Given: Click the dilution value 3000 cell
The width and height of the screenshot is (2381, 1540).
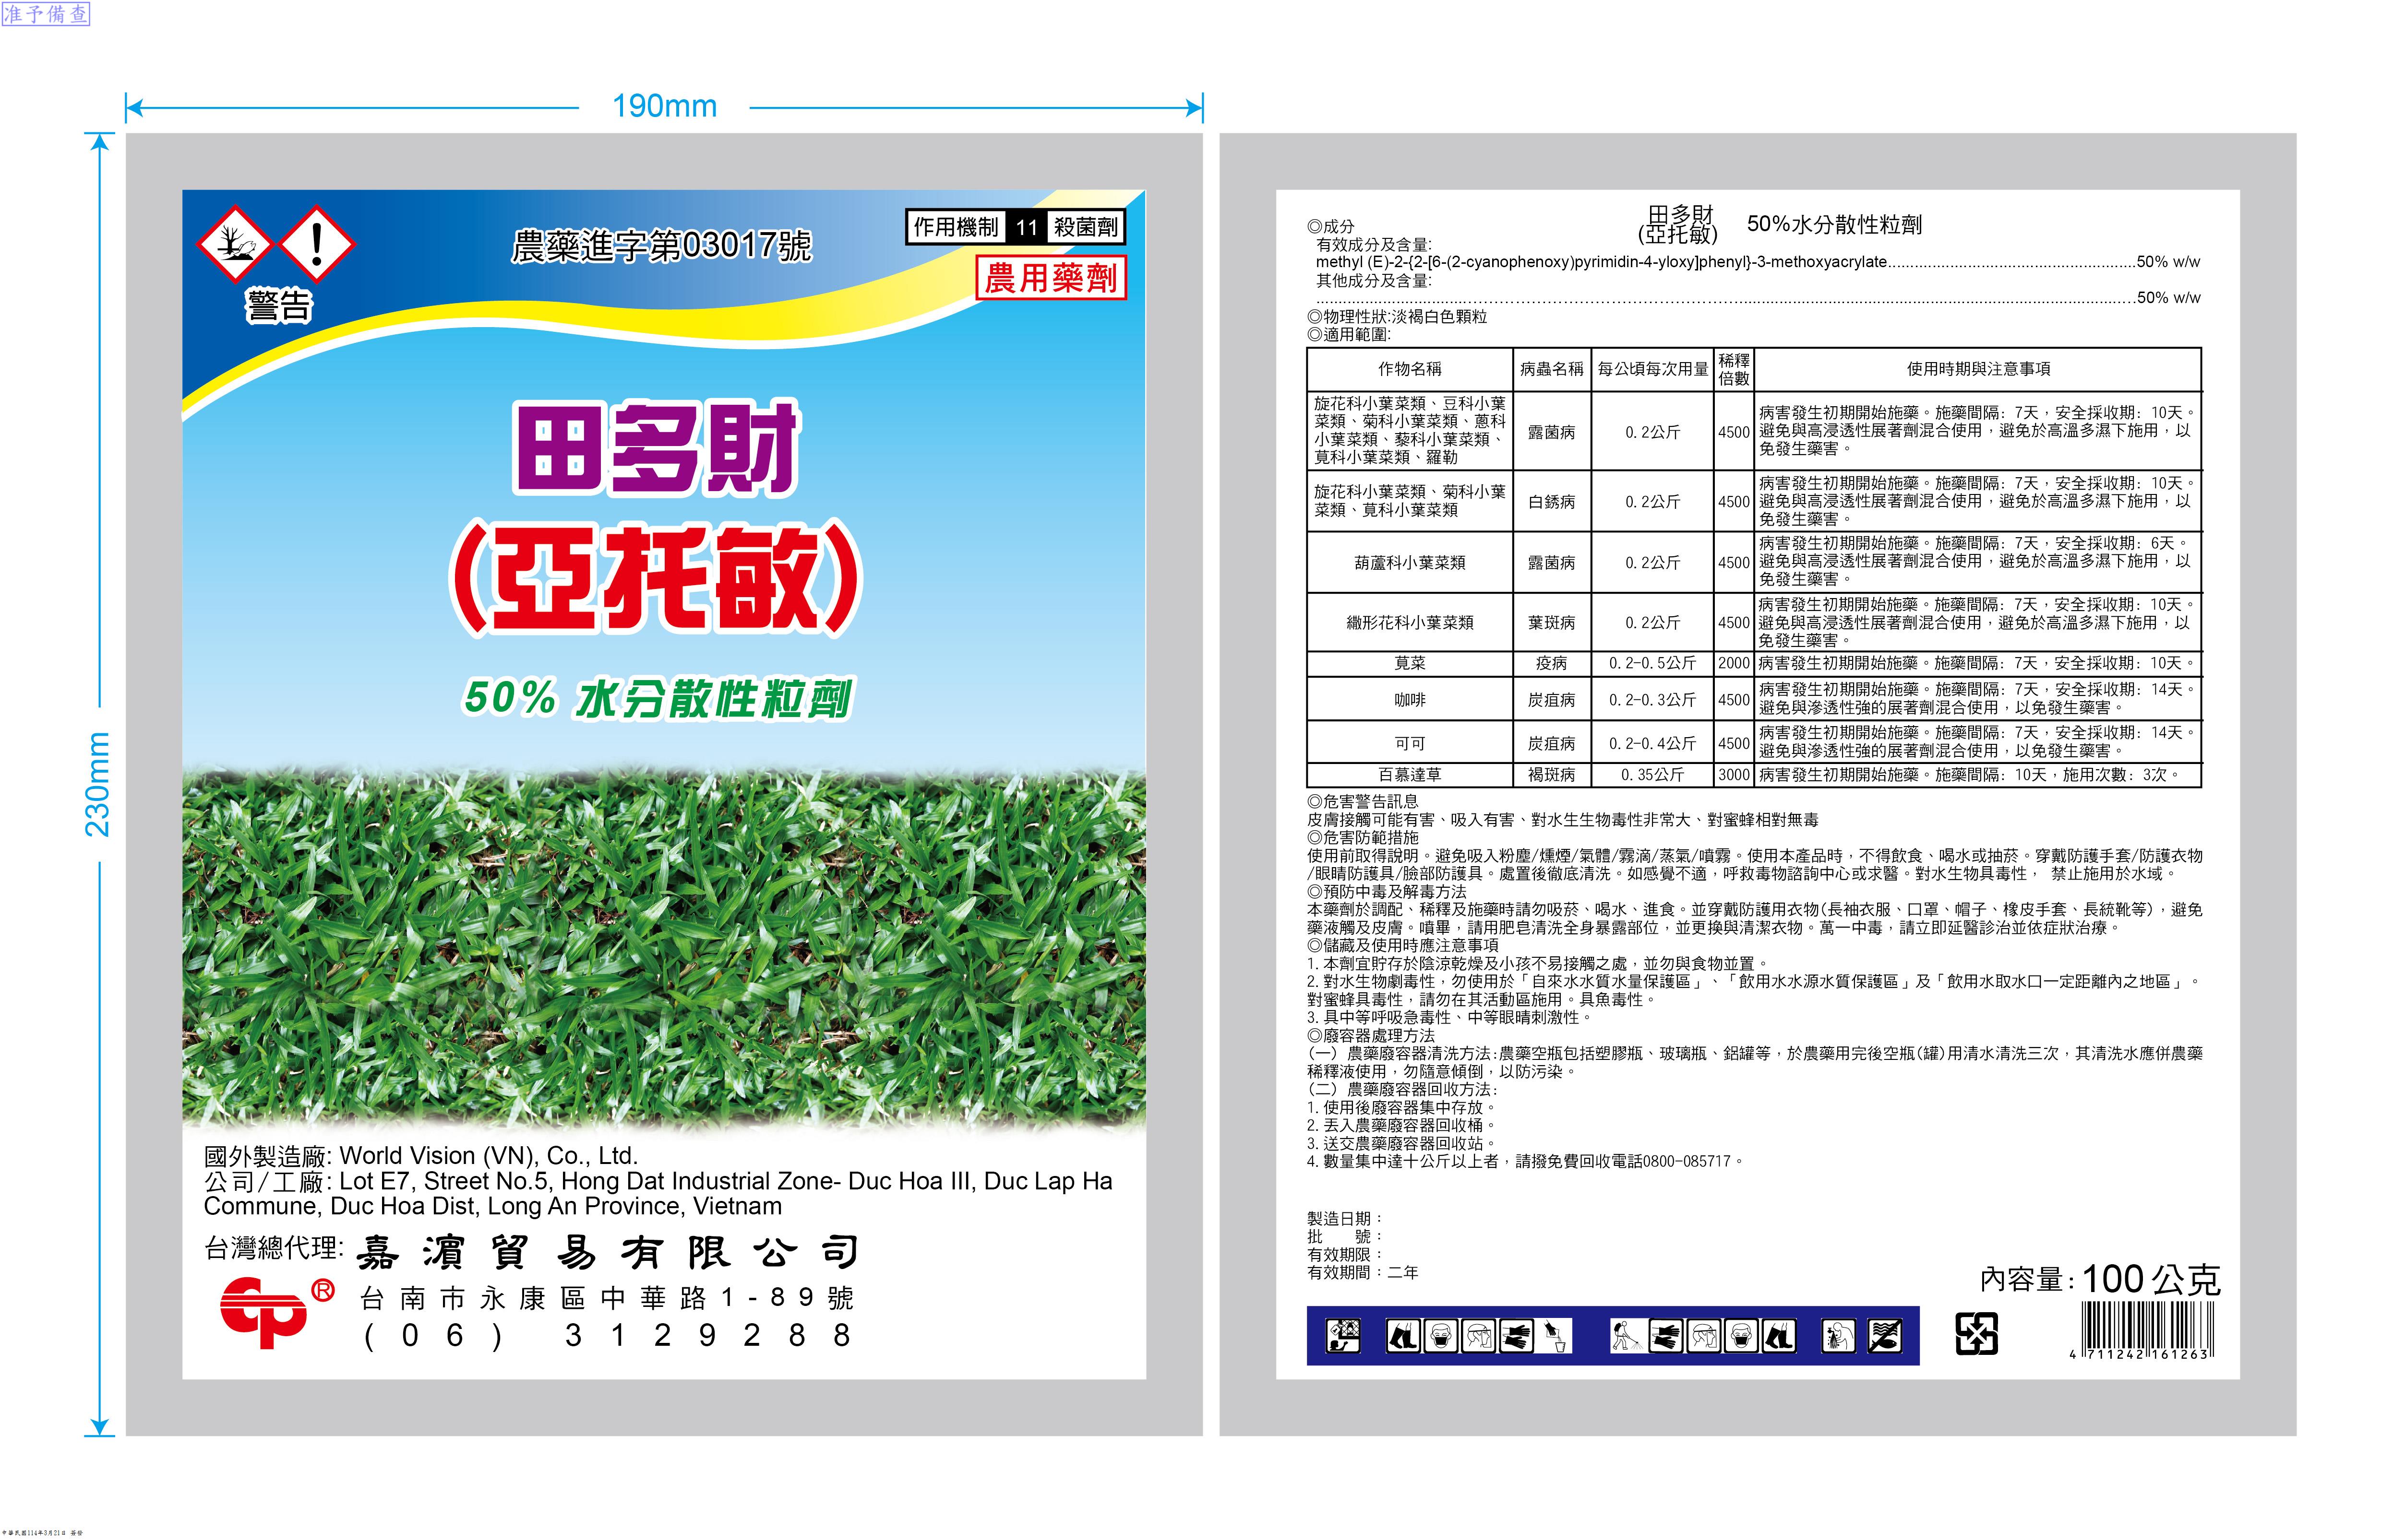Looking at the screenshot, I should coord(1734,775).
